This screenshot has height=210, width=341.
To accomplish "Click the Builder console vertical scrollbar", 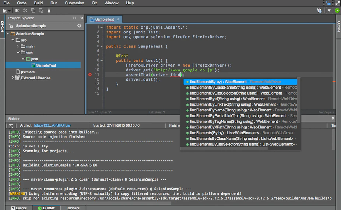I will coord(334,139).
